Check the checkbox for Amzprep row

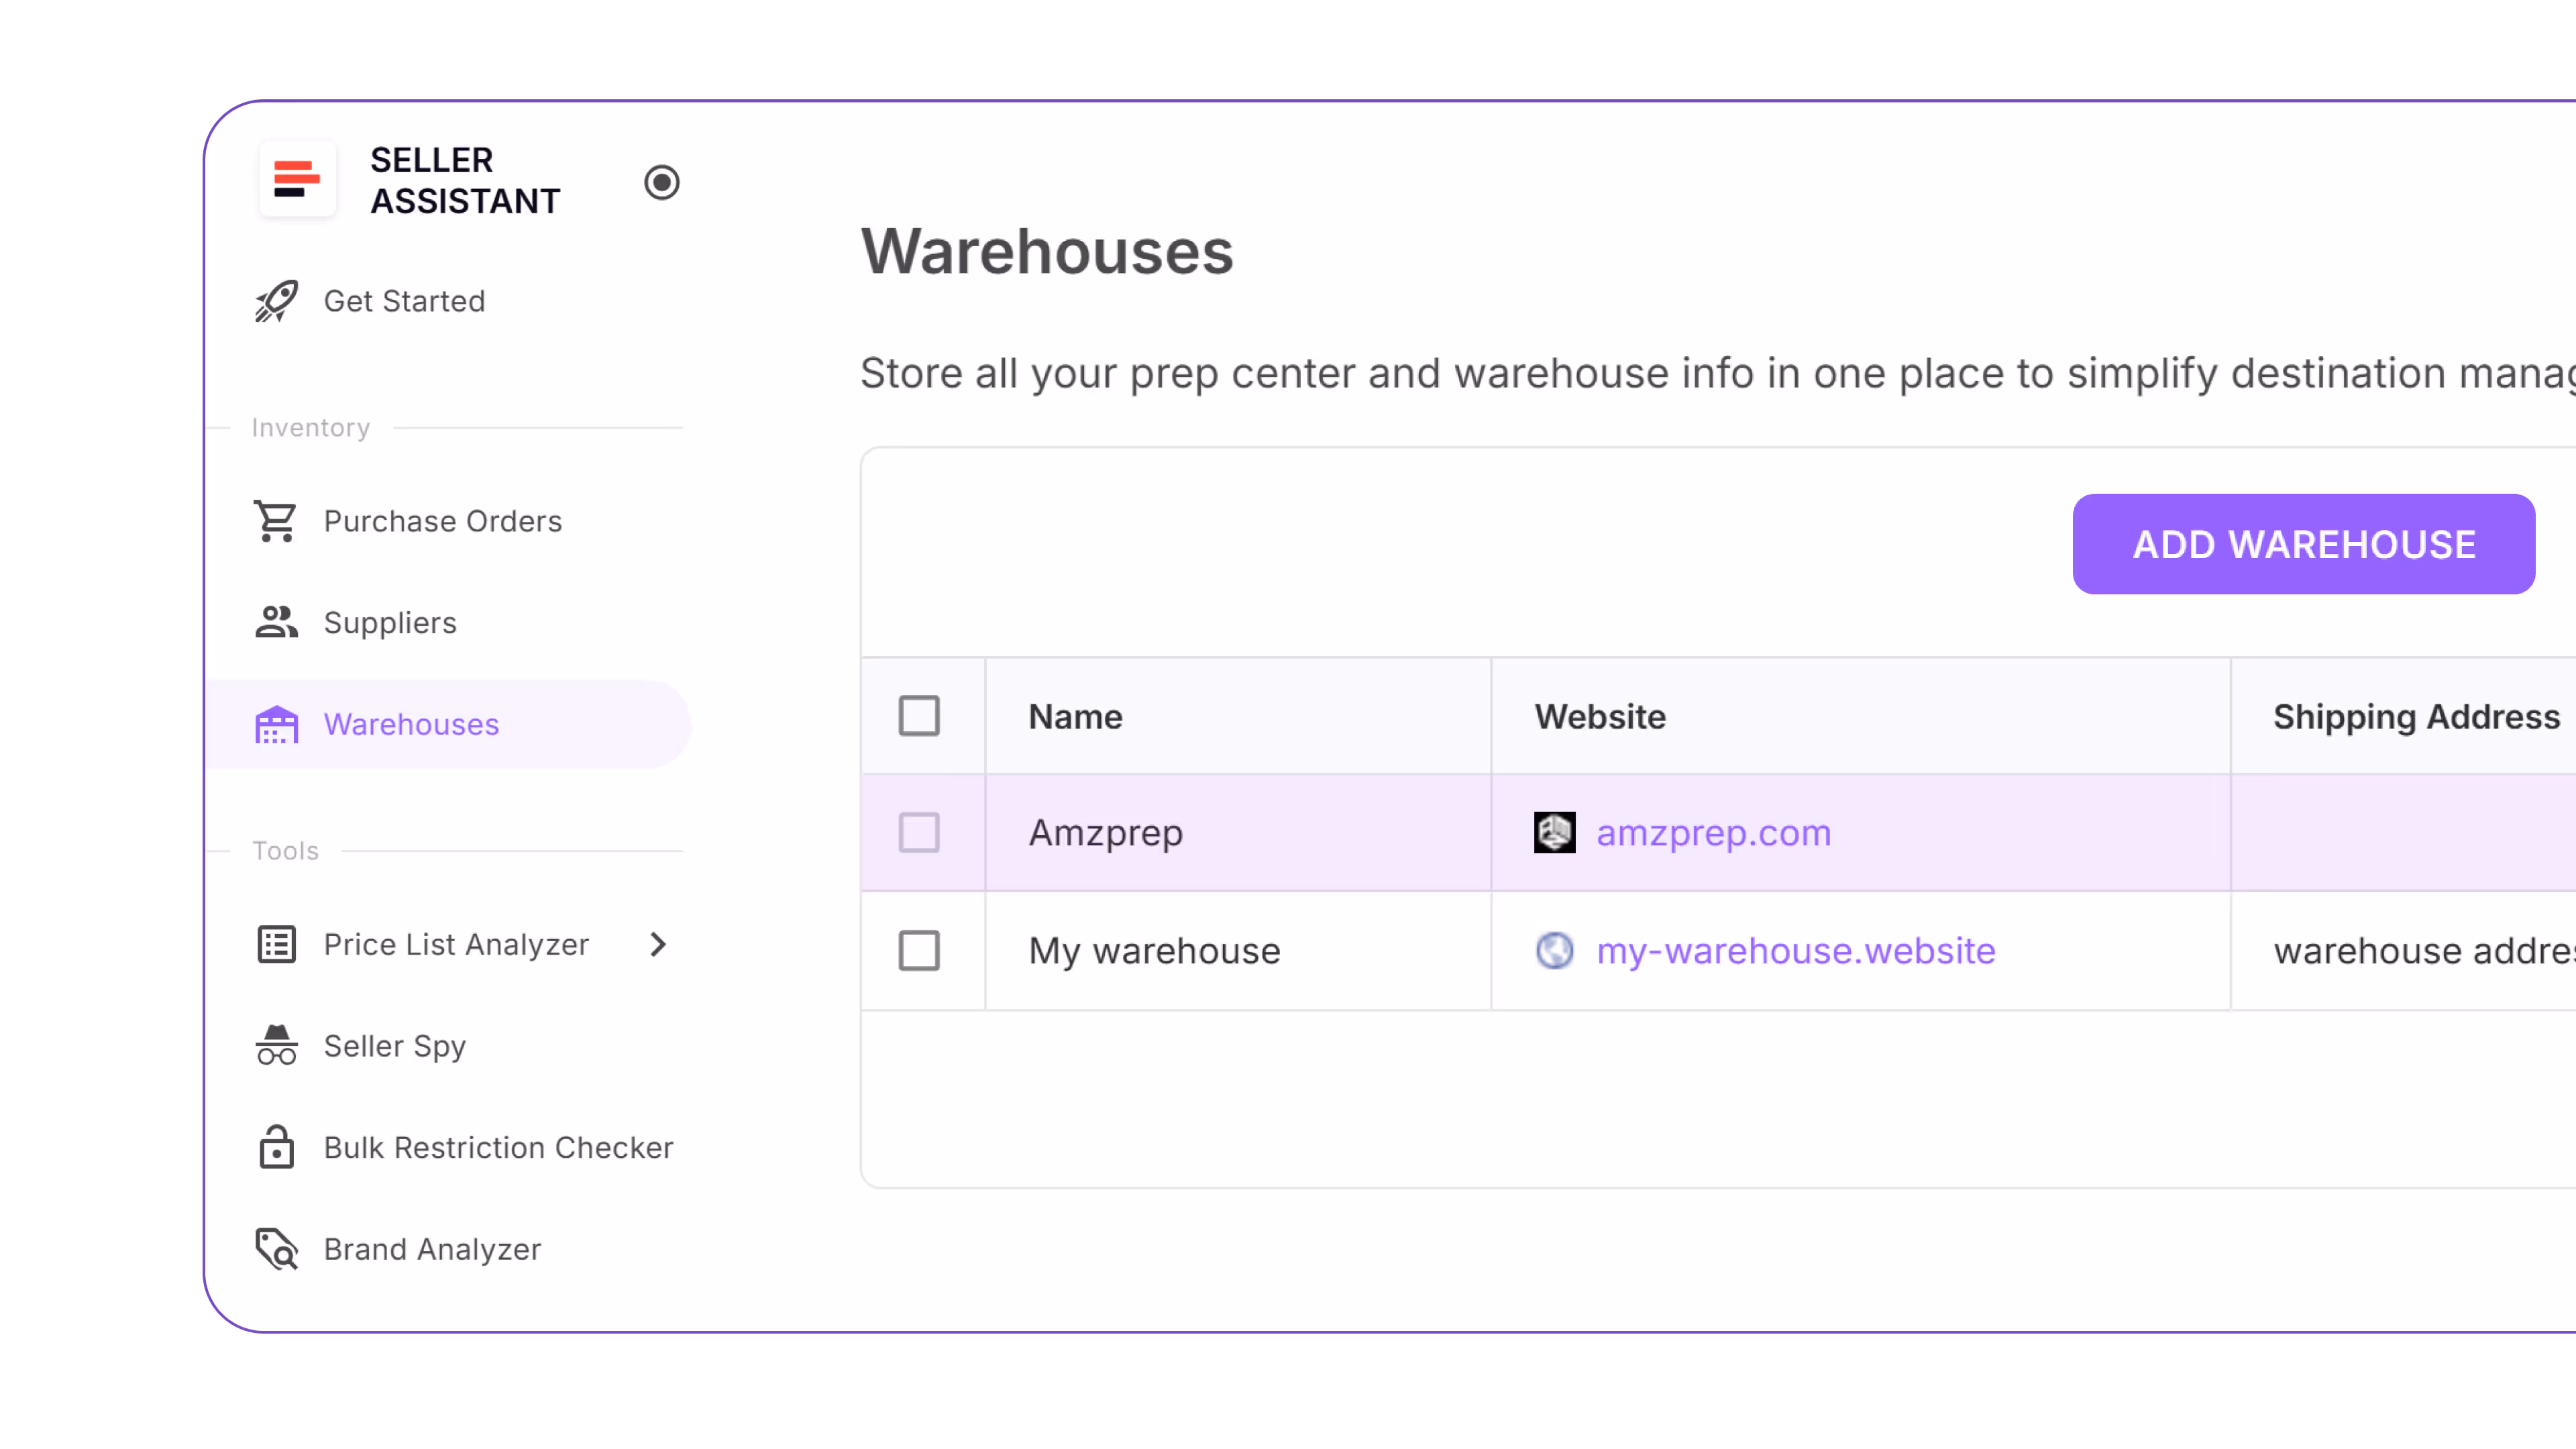920,832
